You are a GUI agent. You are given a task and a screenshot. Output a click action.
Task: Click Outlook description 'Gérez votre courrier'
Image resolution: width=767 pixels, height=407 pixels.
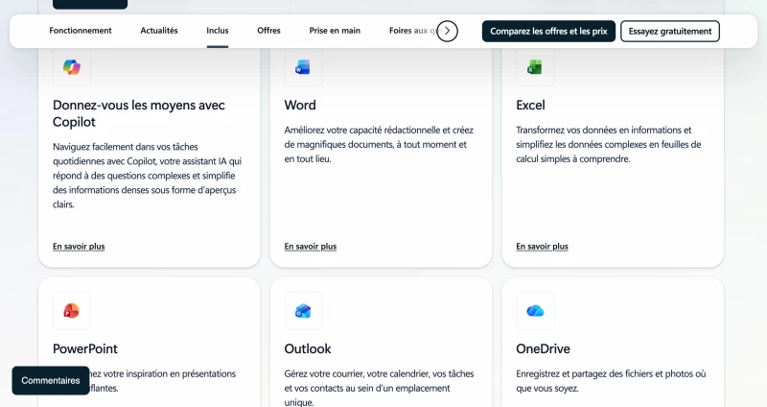(x=379, y=388)
